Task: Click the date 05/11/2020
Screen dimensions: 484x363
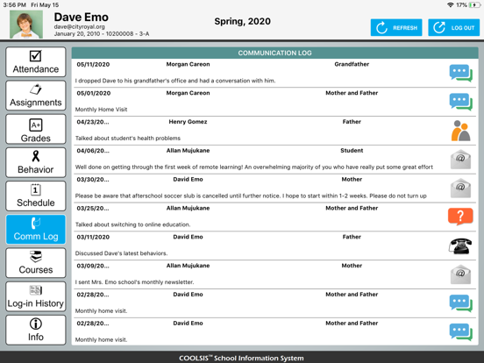Action: (93, 65)
